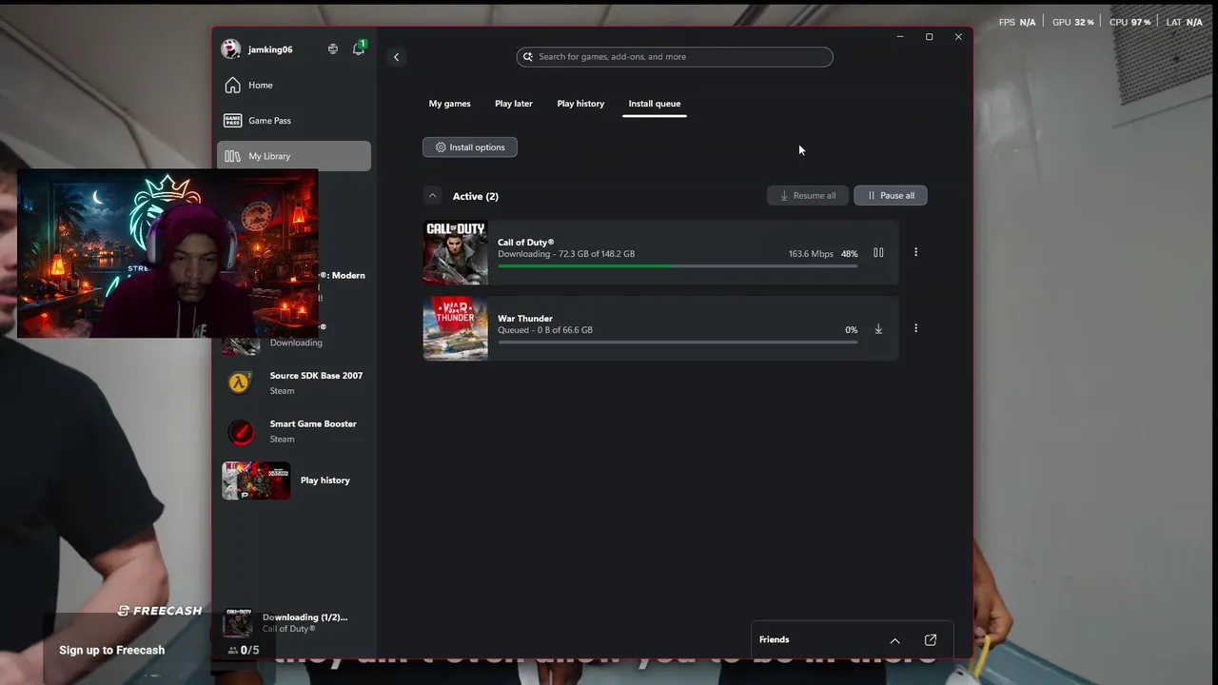Click War Thunder progress bar
This screenshot has height=685, width=1218.
(x=678, y=342)
